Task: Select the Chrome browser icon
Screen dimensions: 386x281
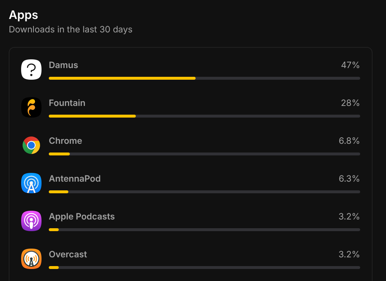Action: (x=31, y=145)
